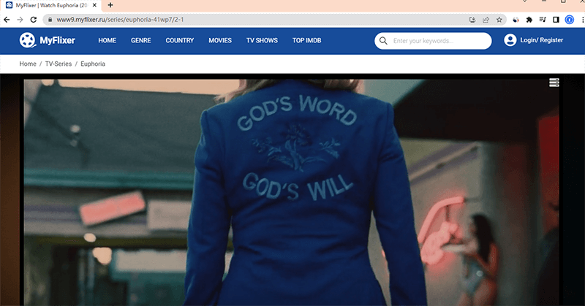
Task: Open the Chrome three-dot menu
Action: [582, 20]
